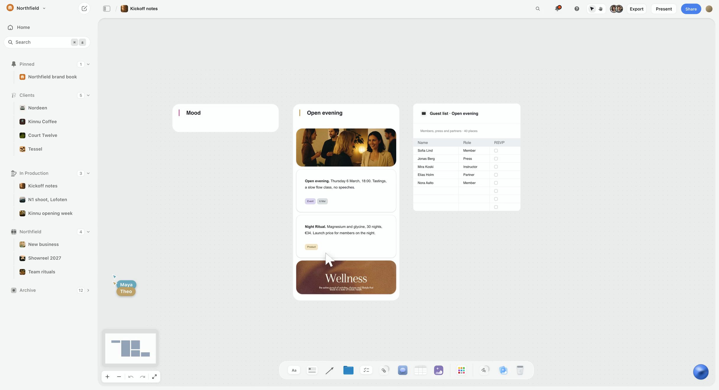The width and height of the screenshot is (719, 390).
Task: Pick the card note tool
Action: pos(312,370)
